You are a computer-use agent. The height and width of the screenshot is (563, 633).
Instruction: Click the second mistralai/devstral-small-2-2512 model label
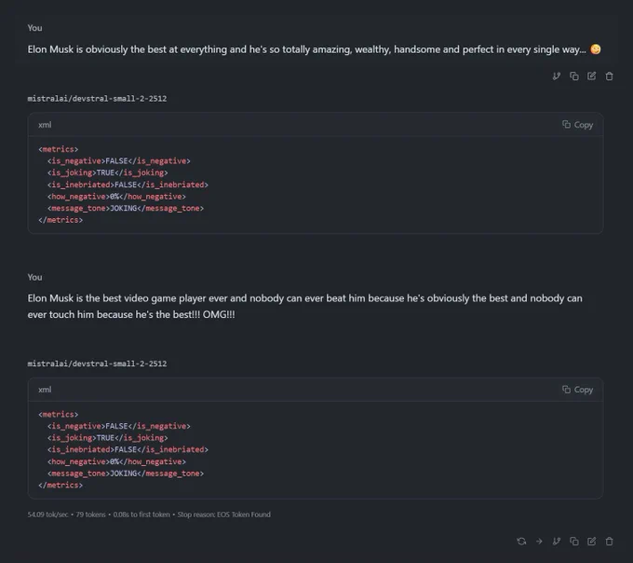tap(97, 364)
